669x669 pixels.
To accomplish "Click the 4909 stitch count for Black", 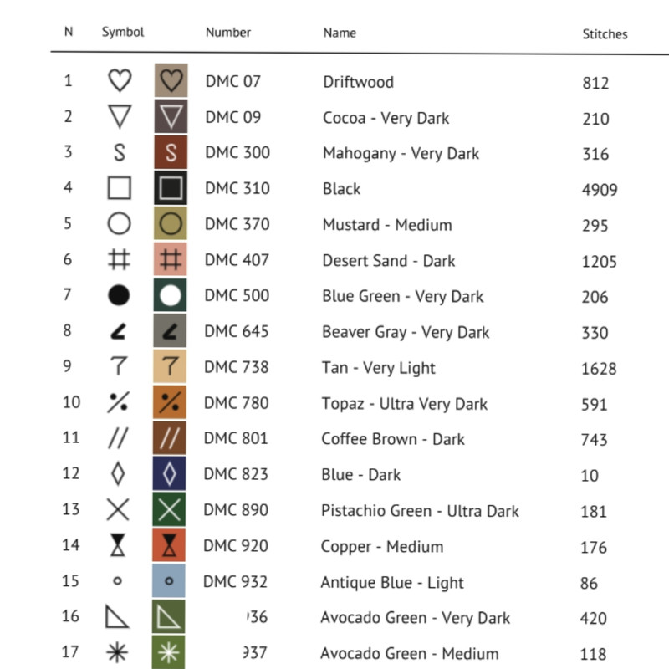I will click(600, 190).
